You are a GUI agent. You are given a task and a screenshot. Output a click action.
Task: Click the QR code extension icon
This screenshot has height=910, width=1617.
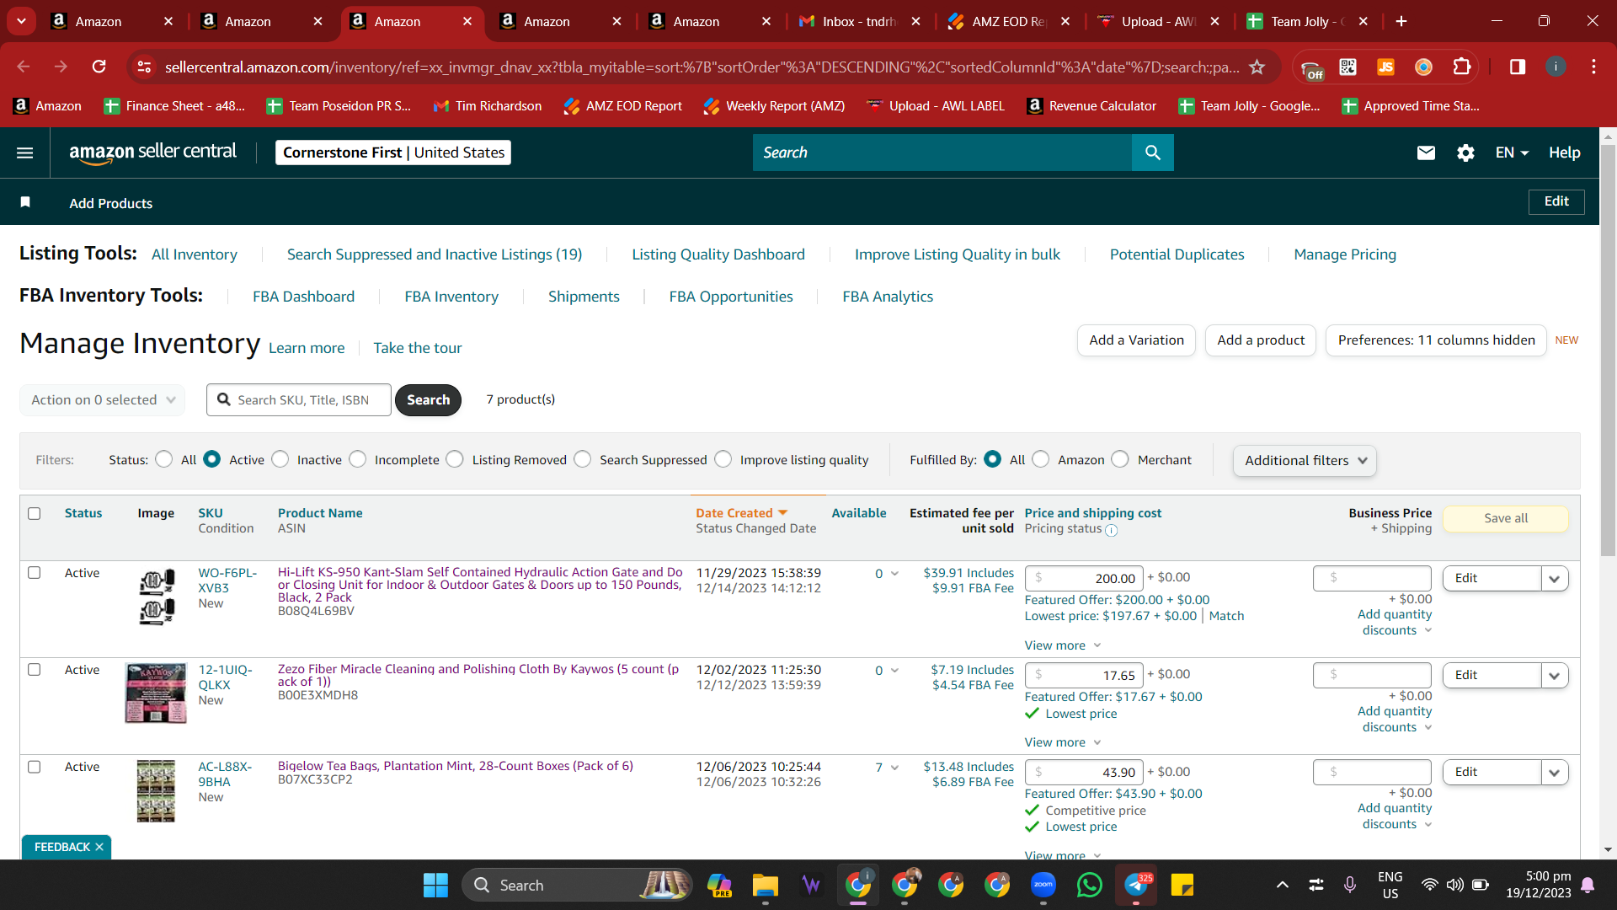(x=1347, y=67)
